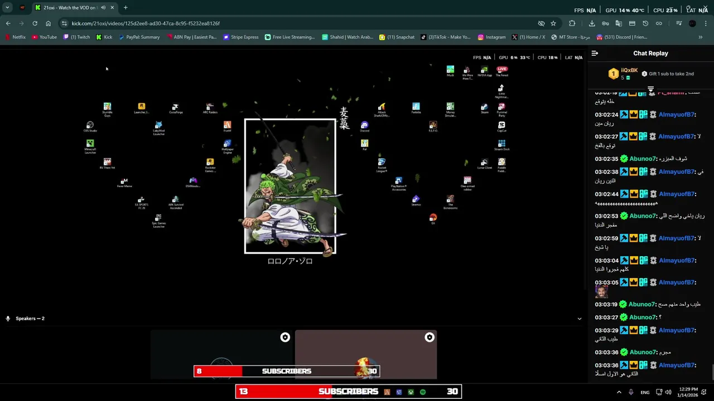714x401 pixels.
Task: Open Abunoo7's profile at 03:02:35
Action: [x=644, y=159]
